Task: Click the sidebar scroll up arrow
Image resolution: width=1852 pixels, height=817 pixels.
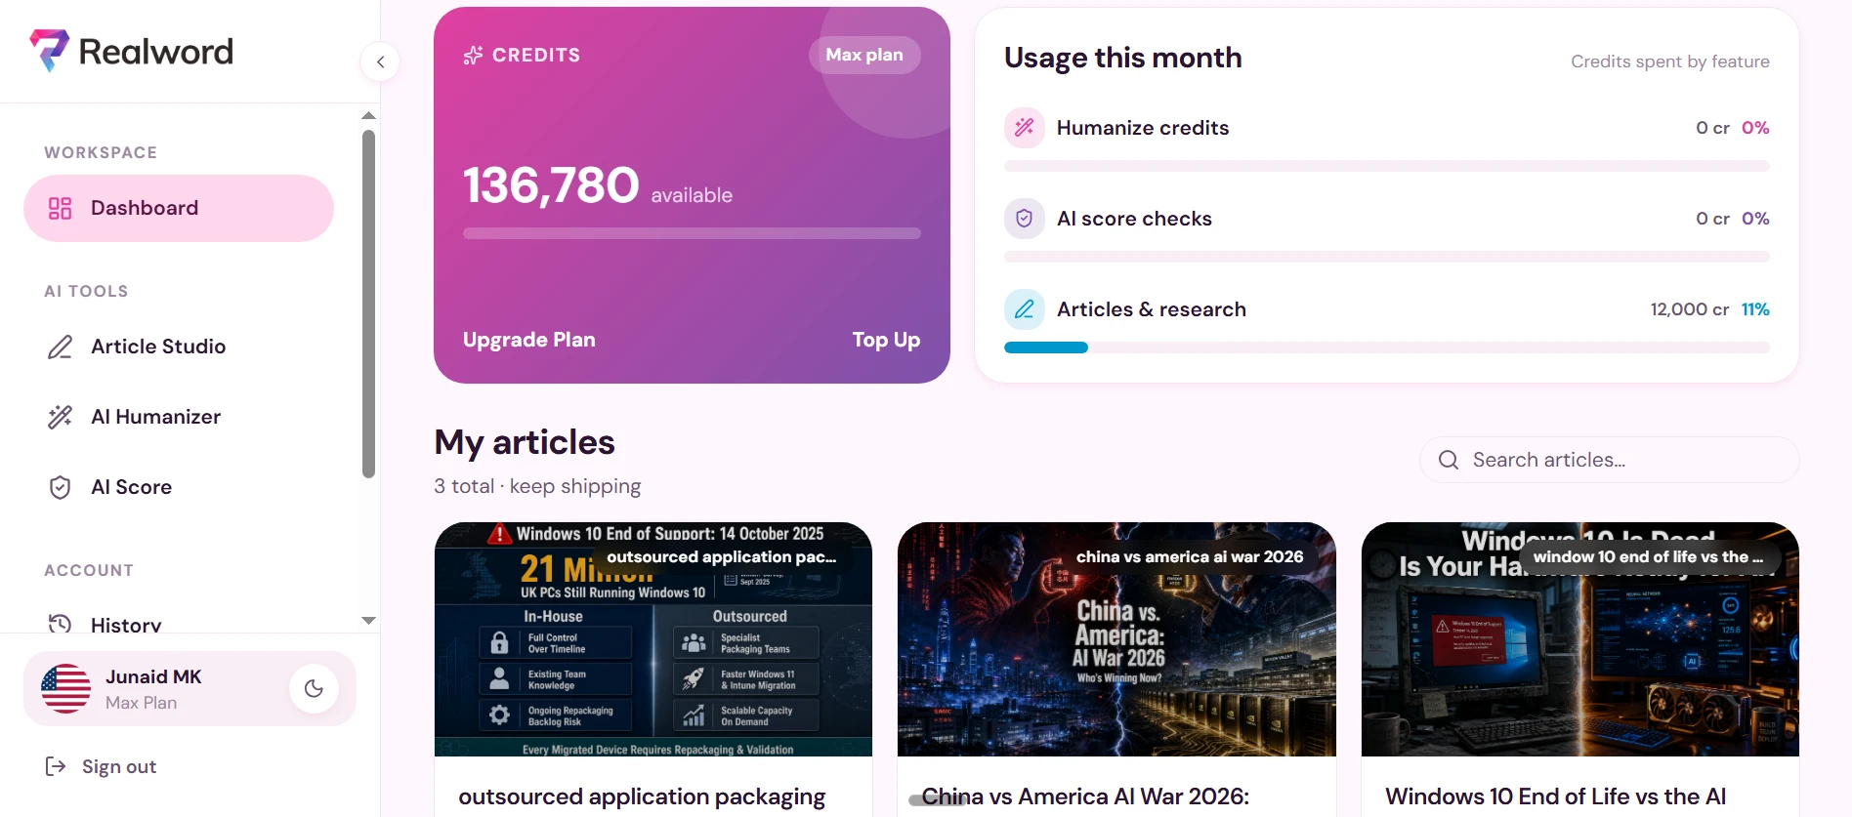Action: (368, 115)
